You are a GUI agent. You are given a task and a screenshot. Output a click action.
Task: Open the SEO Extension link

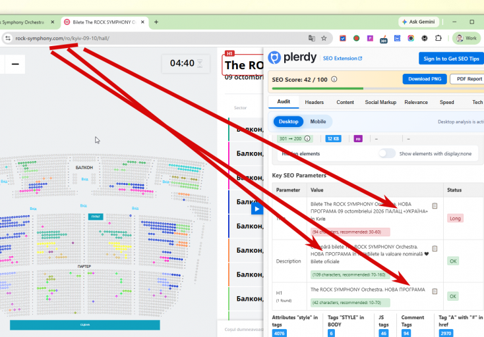point(342,58)
